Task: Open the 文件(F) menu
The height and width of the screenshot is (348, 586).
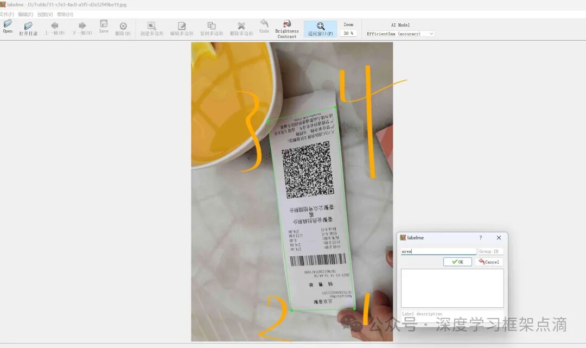Action: pos(7,14)
